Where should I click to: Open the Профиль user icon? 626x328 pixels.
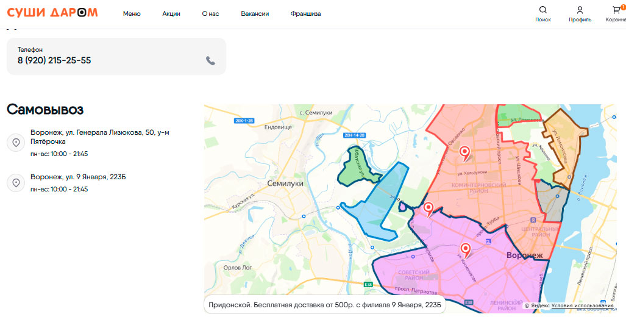[580, 10]
